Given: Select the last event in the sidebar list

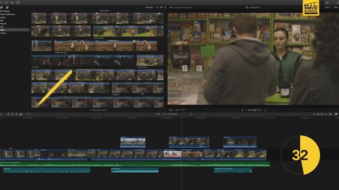Looking at the screenshot, I should pyautogui.click(x=3, y=33).
